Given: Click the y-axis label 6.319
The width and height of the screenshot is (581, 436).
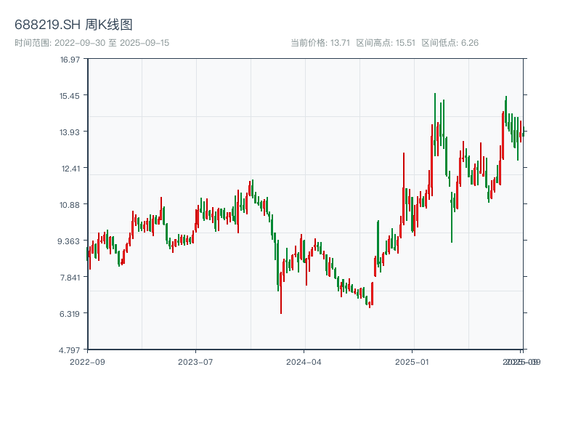Looking at the screenshot, I should tap(70, 314).
